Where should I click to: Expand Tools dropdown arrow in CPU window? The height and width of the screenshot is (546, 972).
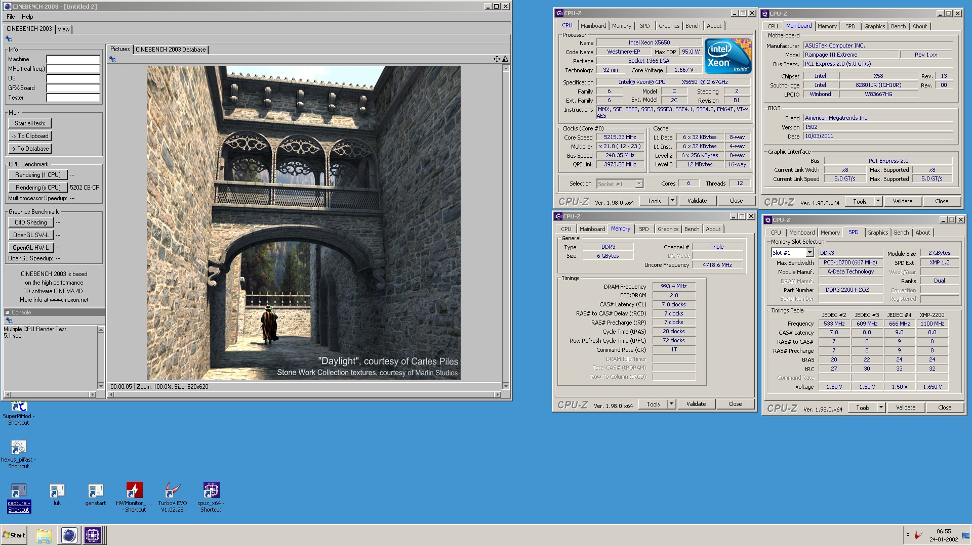click(672, 201)
